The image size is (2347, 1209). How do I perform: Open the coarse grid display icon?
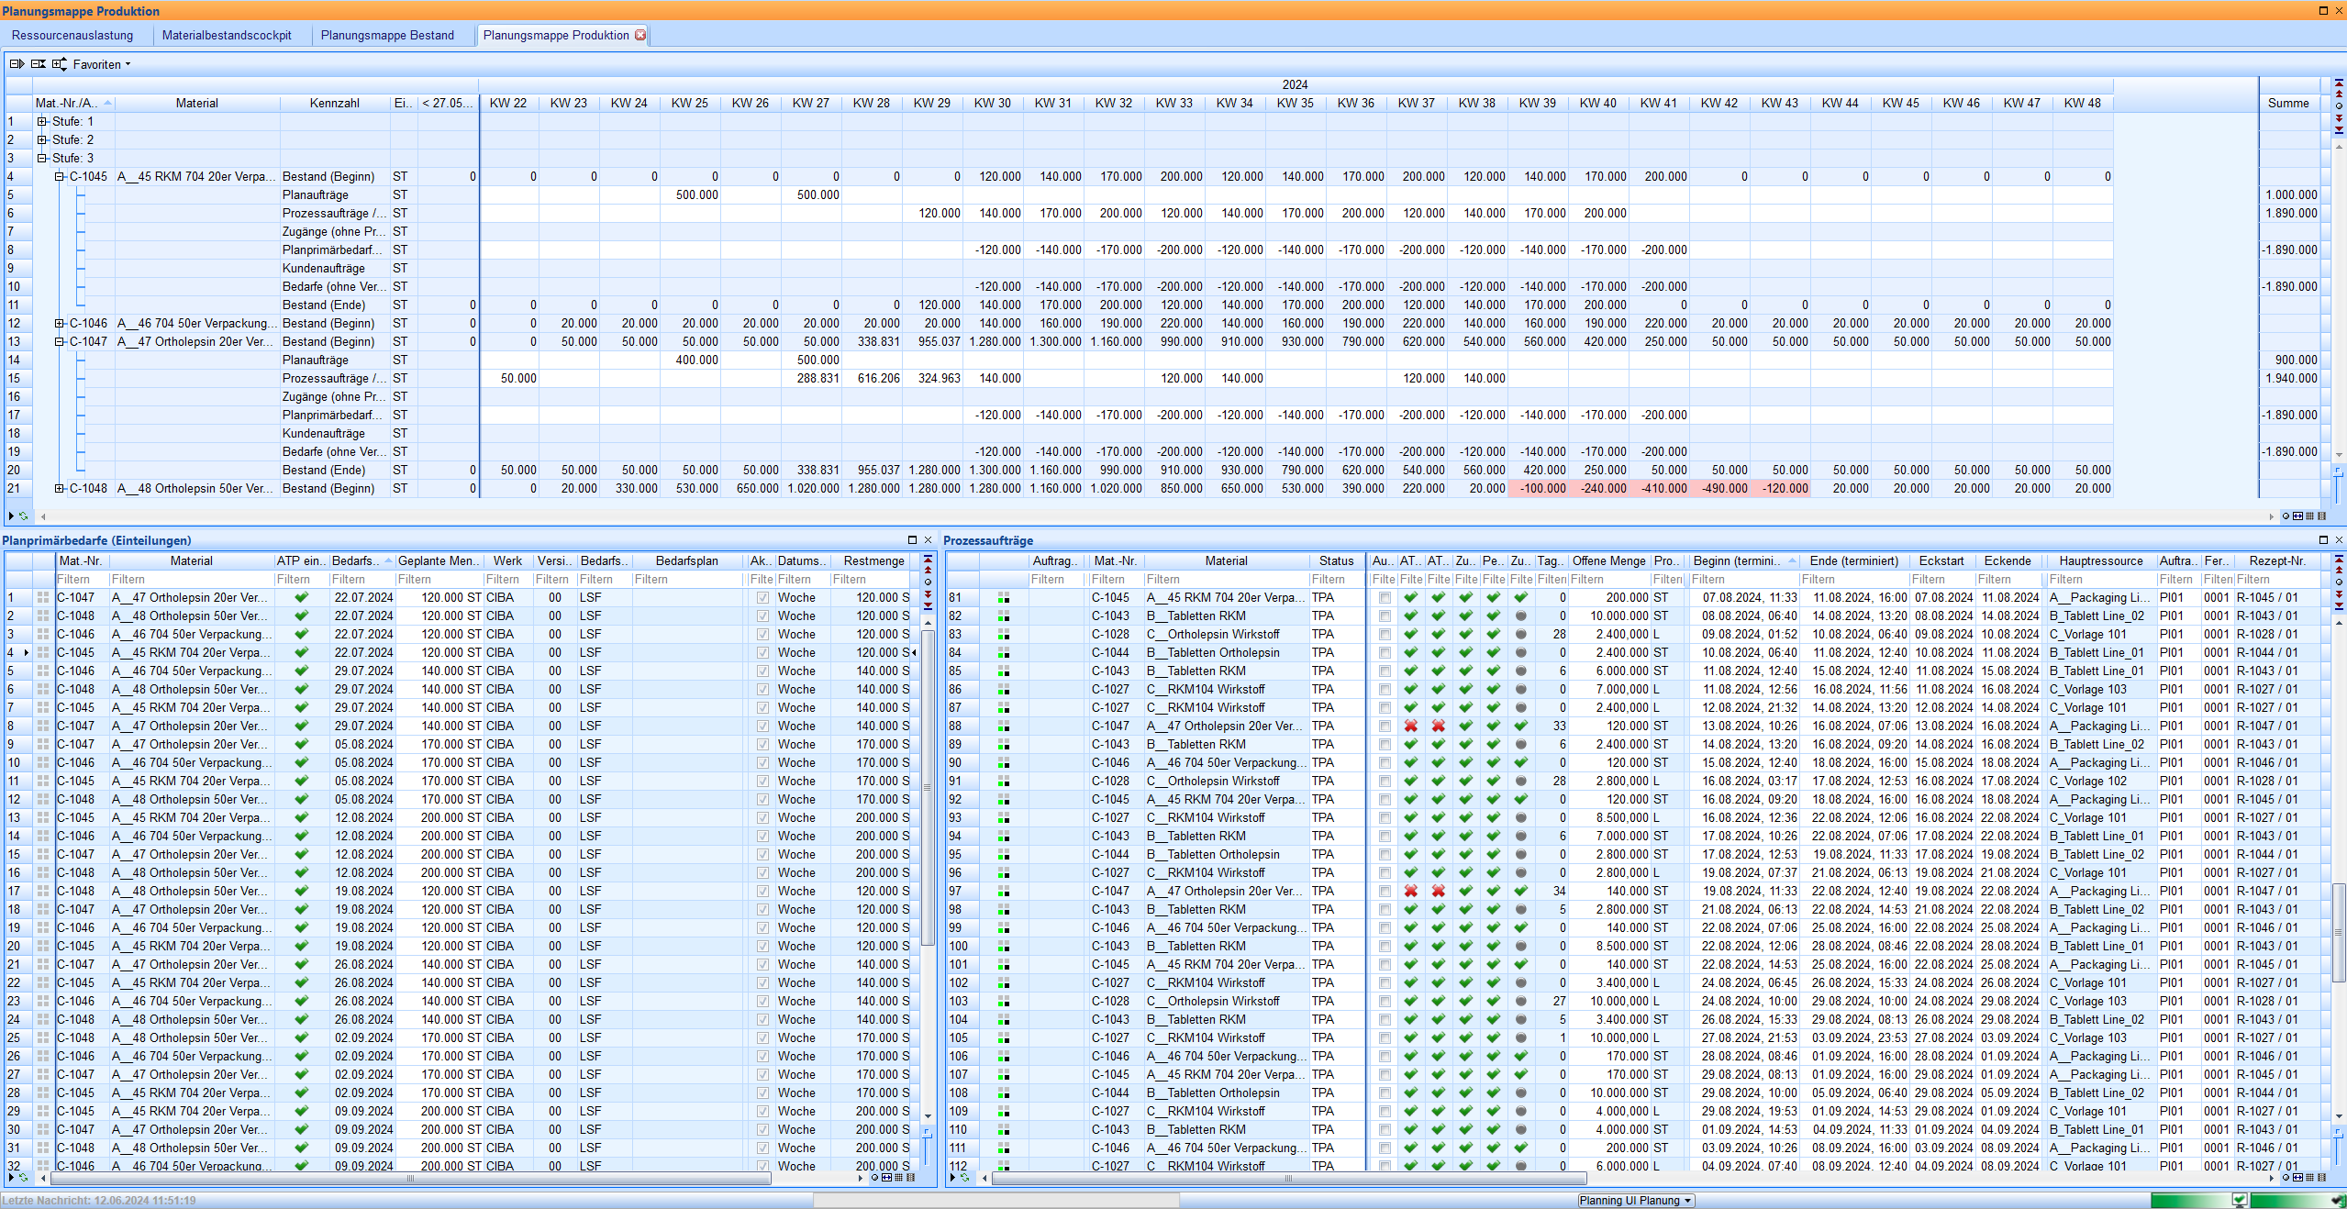click(2322, 516)
